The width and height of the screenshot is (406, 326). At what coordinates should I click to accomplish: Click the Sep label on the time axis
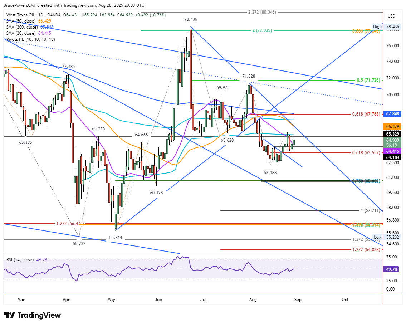point(298,299)
